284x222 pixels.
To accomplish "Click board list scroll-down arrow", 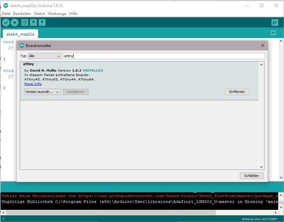I will click(x=261, y=167).
